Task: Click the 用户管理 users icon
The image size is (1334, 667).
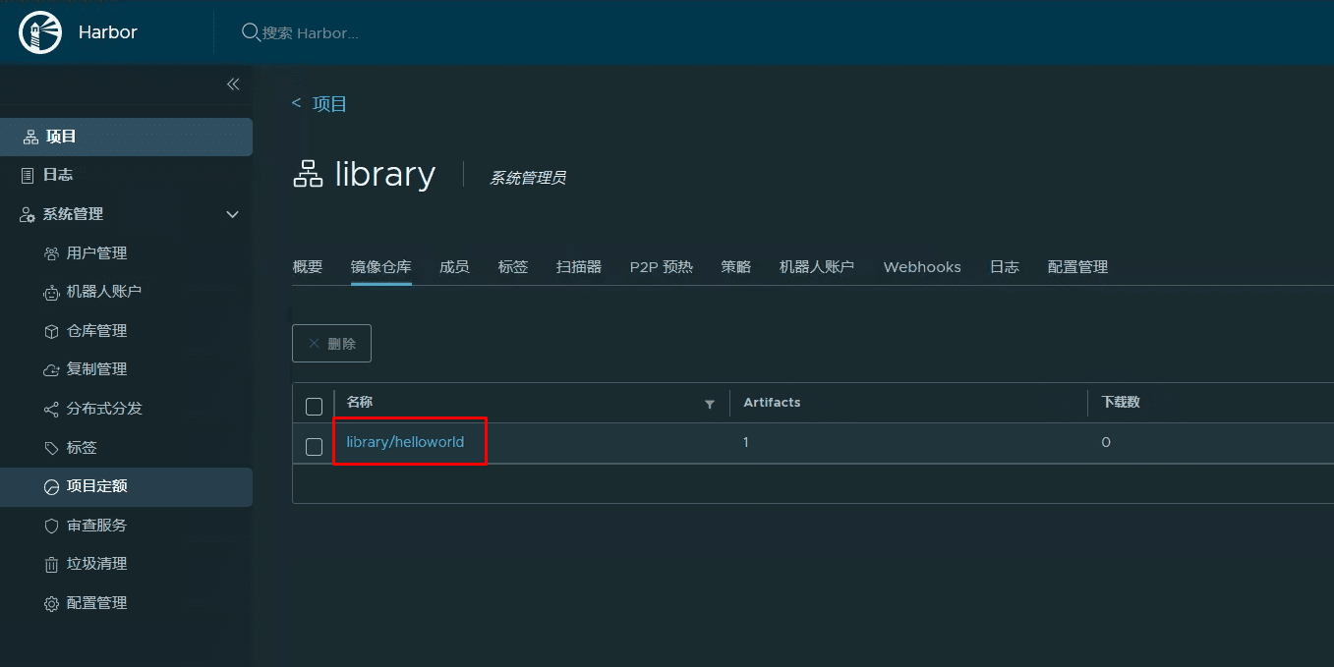Action: [52, 253]
